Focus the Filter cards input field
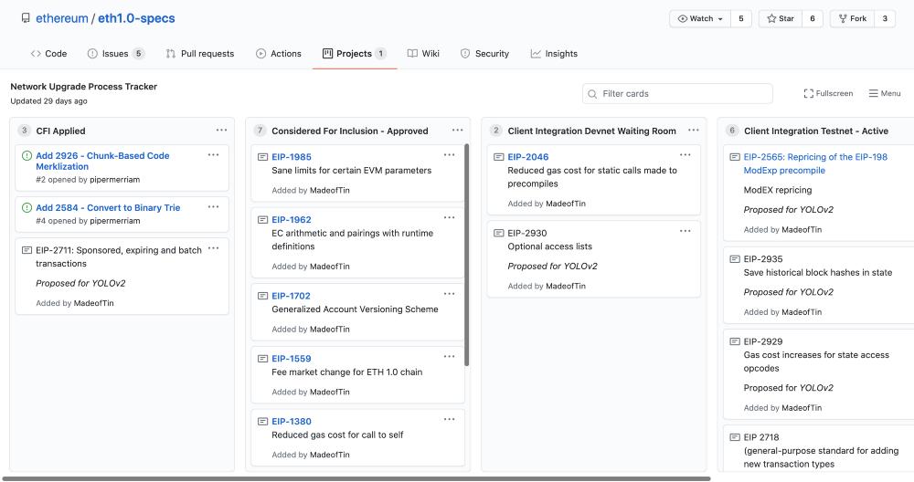This screenshot has width=914, height=482. coord(677,94)
